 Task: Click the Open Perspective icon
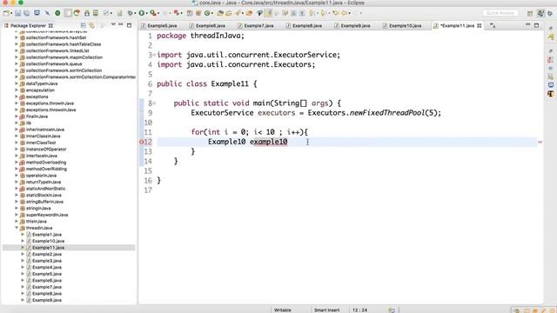coord(530,13)
